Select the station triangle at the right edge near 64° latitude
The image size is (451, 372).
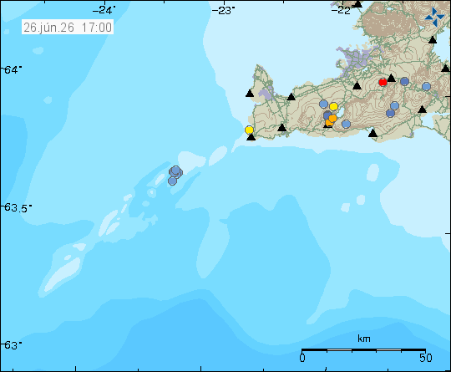tap(445, 69)
